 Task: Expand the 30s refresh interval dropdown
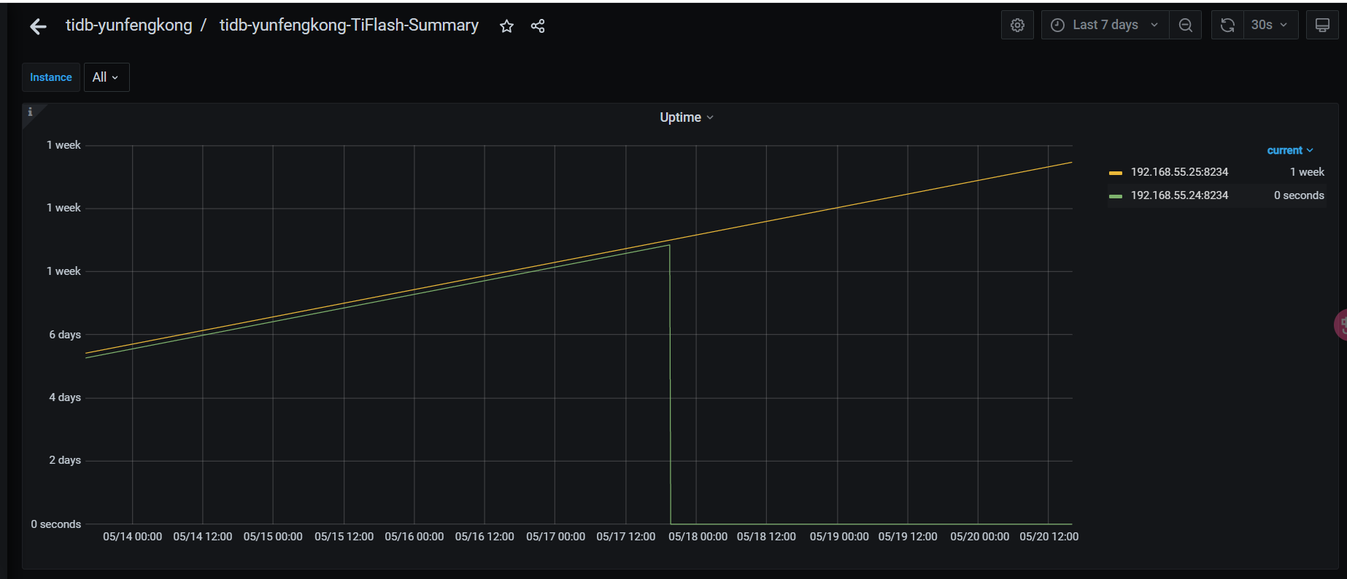tap(1270, 26)
